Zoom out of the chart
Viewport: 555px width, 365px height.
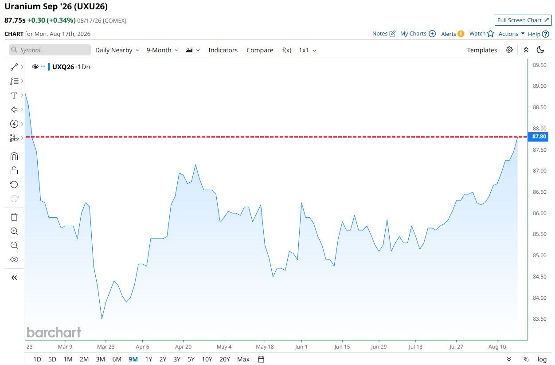click(x=14, y=245)
